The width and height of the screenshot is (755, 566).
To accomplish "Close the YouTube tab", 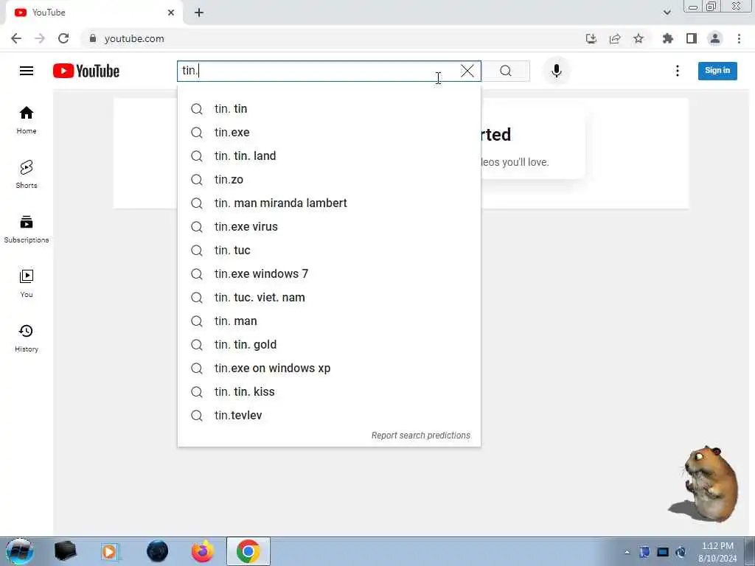I will pyautogui.click(x=171, y=13).
